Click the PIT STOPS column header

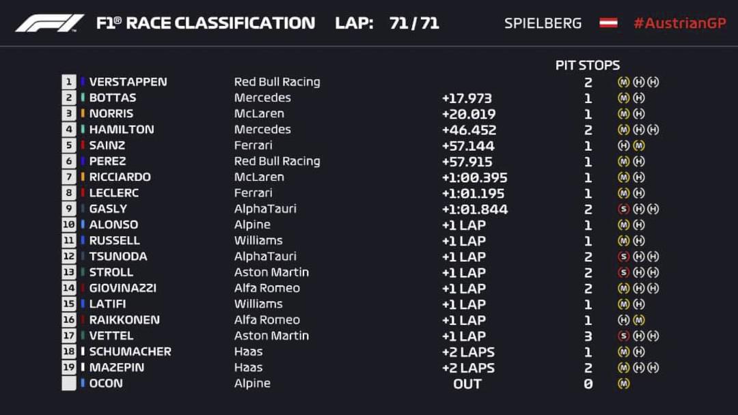point(588,65)
